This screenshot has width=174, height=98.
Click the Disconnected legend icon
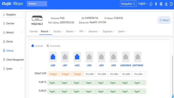[x=48, y=46]
